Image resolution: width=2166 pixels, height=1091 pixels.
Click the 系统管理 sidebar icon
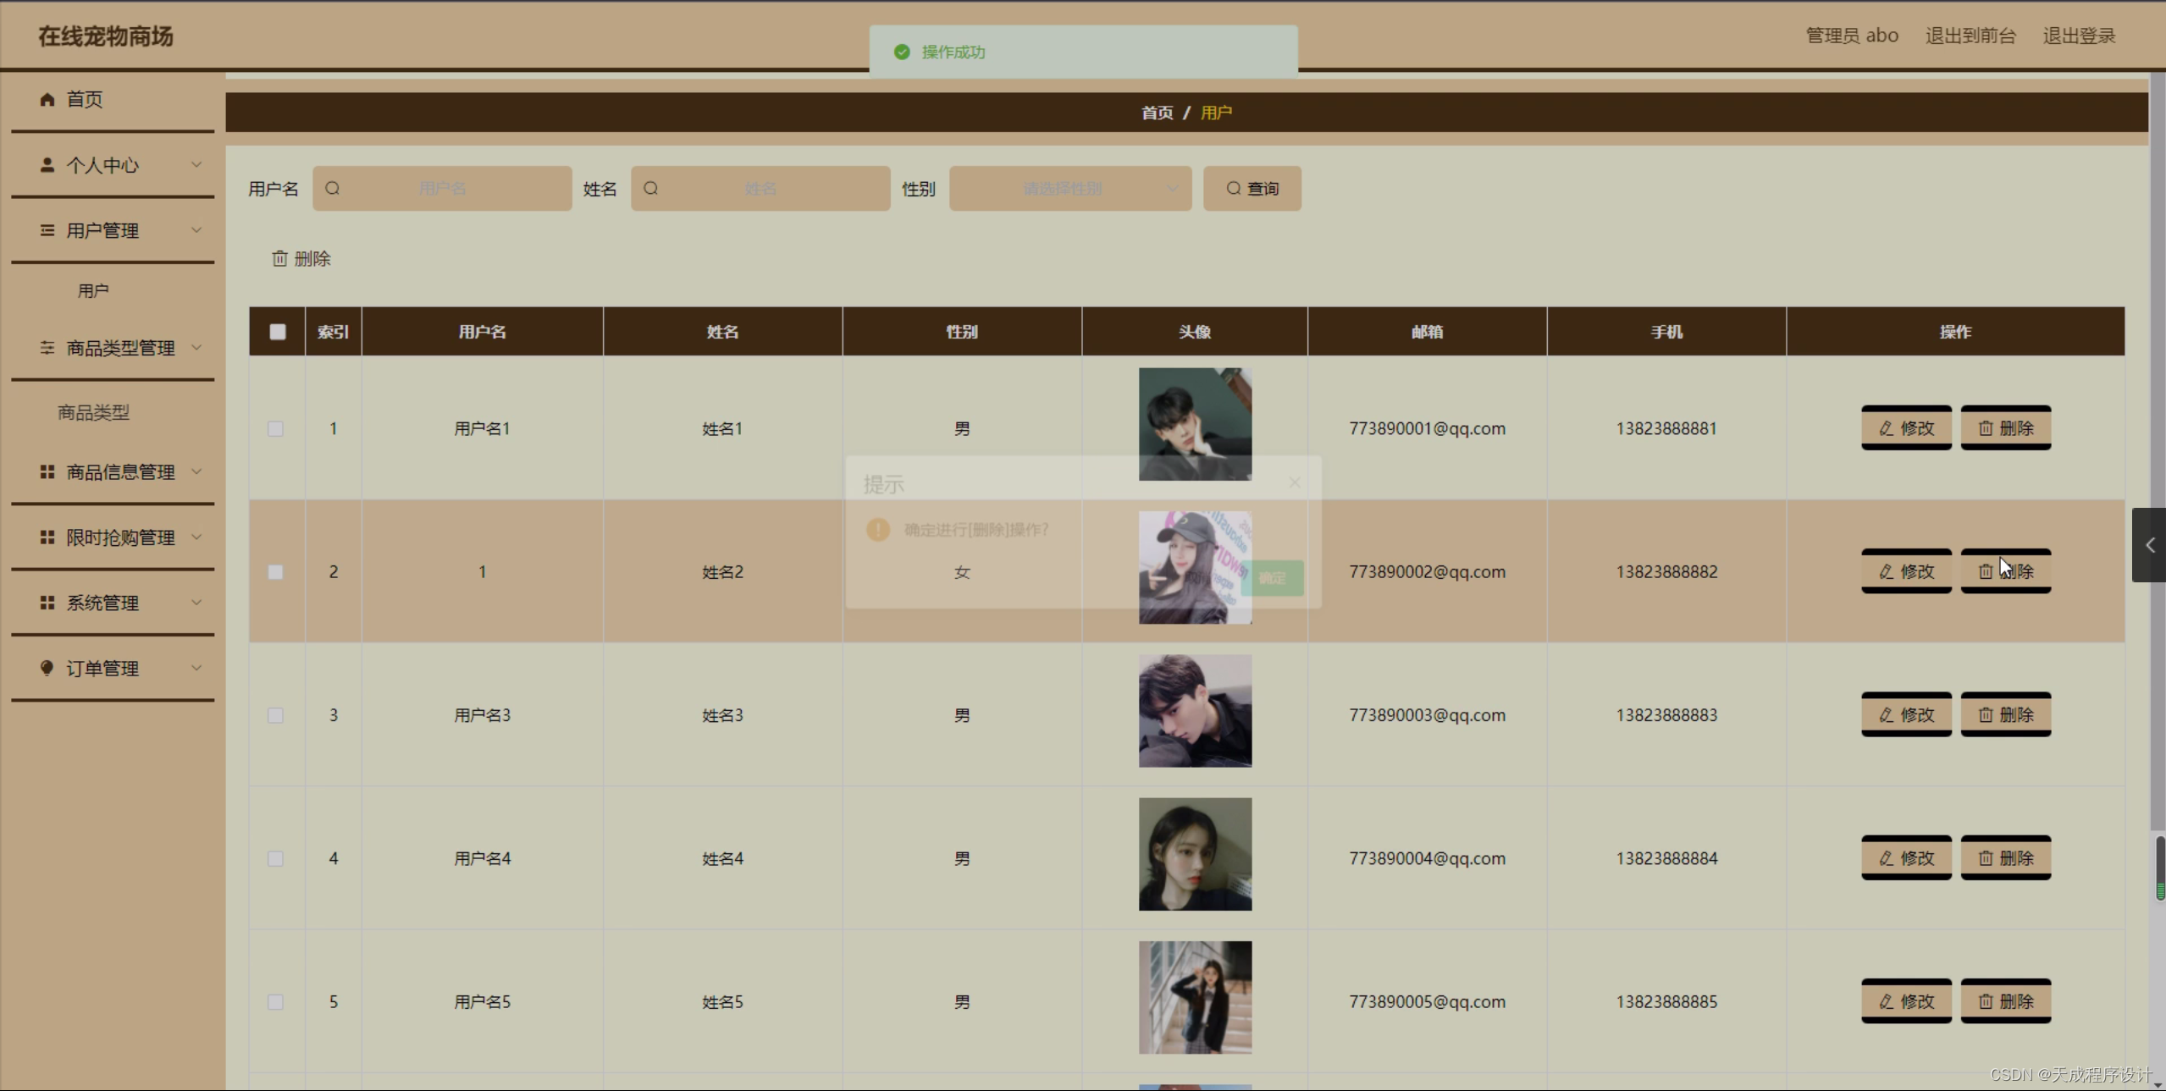pos(47,603)
